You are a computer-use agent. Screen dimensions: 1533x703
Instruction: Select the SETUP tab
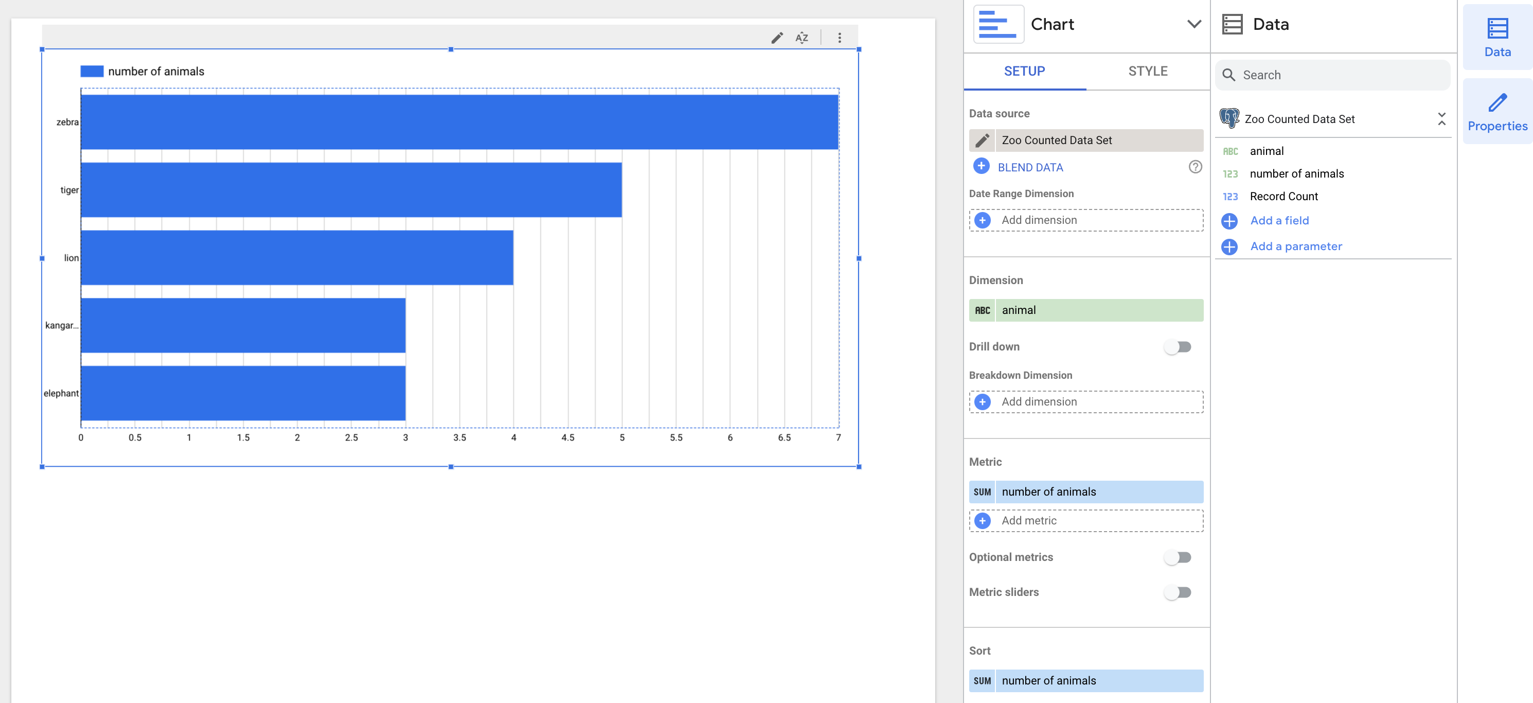pos(1024,72)
